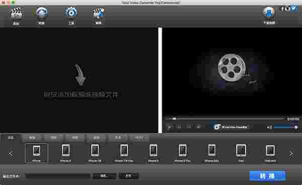Click the fourth playback icon beside stop
This screenshot has width=302, height=185.
(198, 127)
